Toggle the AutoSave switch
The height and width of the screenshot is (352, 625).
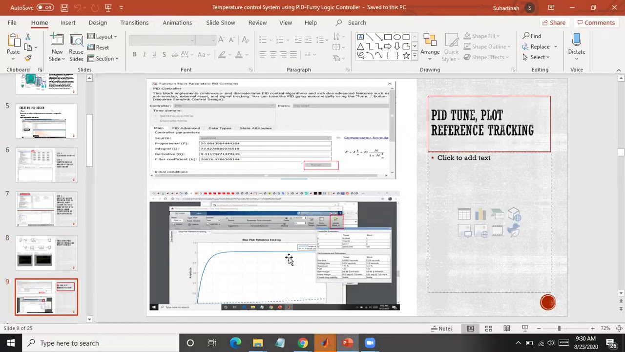click(45, 7)
